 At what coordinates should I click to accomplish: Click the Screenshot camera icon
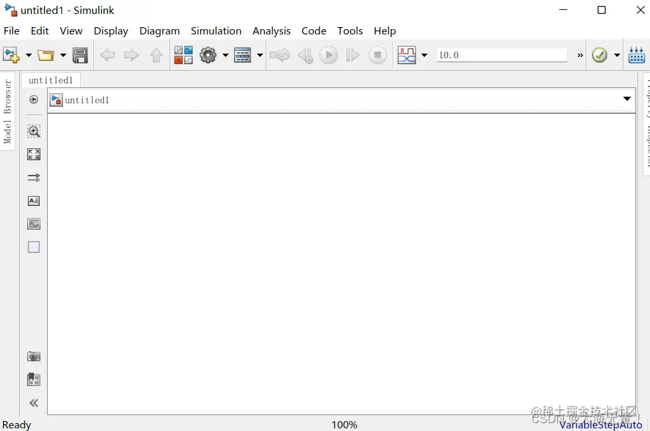pyautogui.click(x=34, y=356)
